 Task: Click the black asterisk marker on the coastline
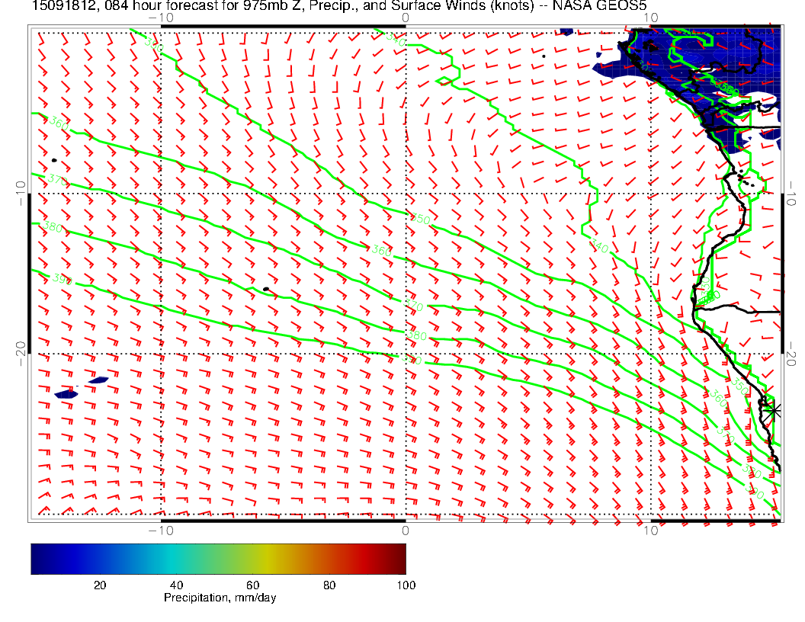pos(773,410)
